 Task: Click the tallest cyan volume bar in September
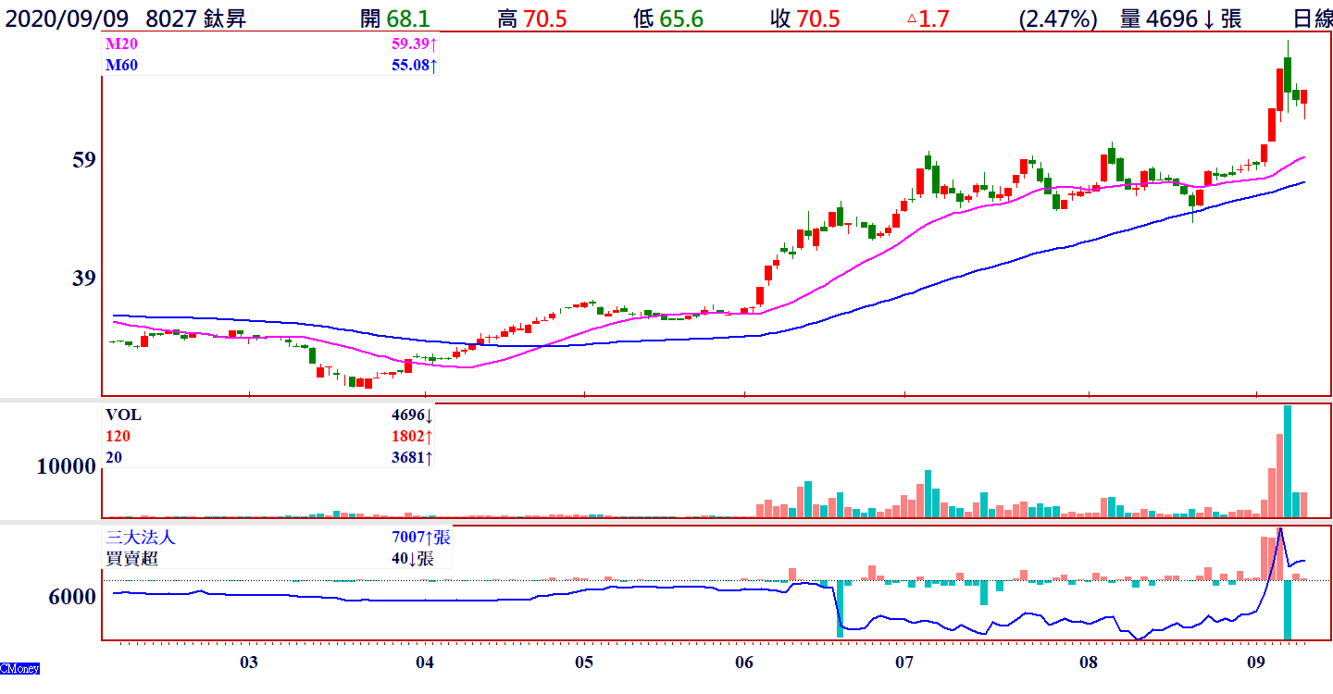[1287, 461]
